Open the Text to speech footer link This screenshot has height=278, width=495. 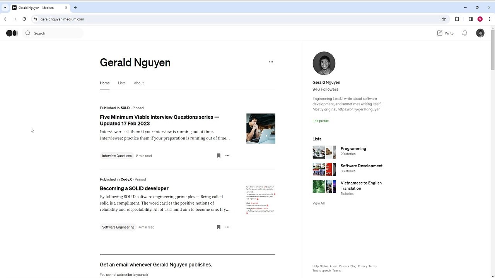pos(322,271)
